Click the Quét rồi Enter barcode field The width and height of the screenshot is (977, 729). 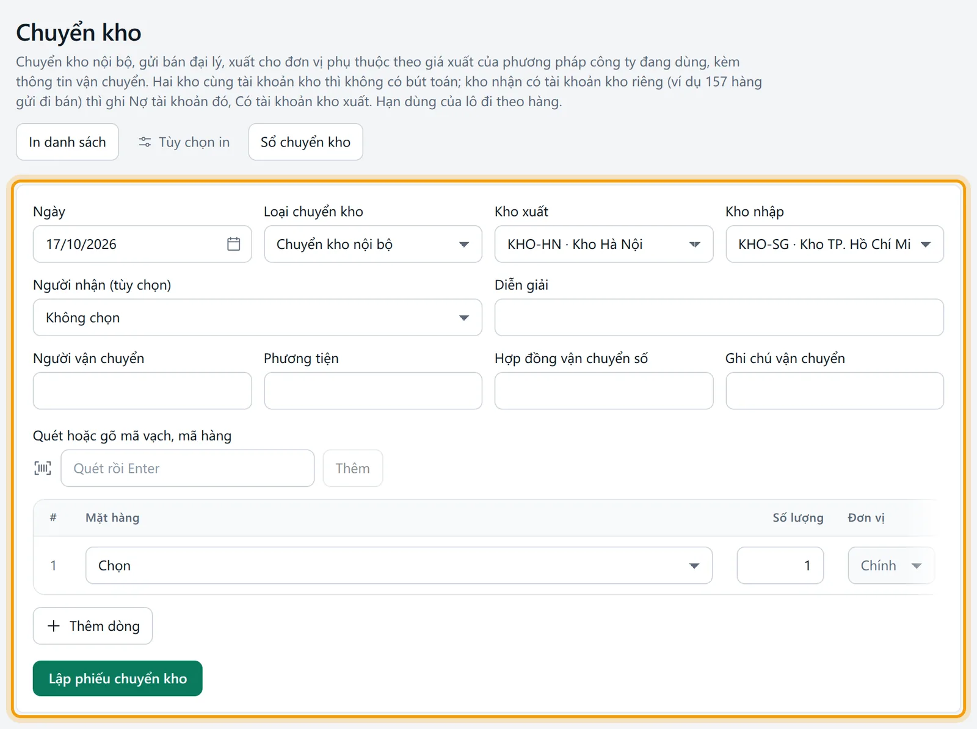[x=187, y=468]
